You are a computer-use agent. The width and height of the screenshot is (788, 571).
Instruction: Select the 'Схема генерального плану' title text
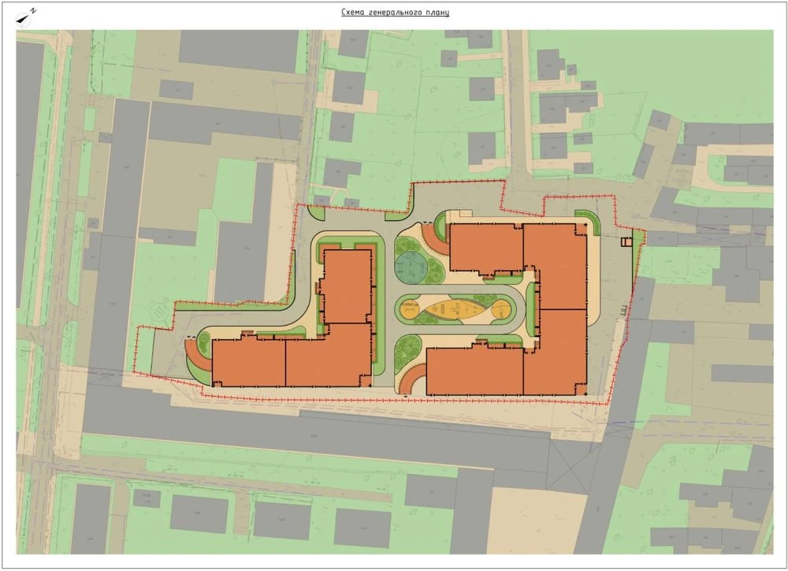pos(395,12)
